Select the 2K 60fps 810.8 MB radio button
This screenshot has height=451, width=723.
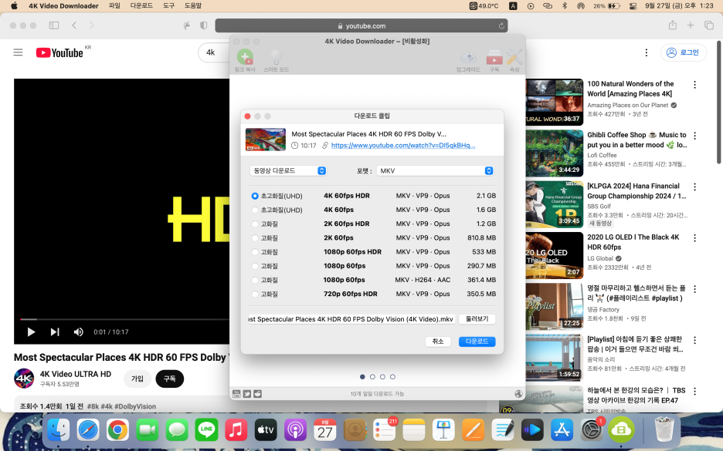click(x=255, y=238)
